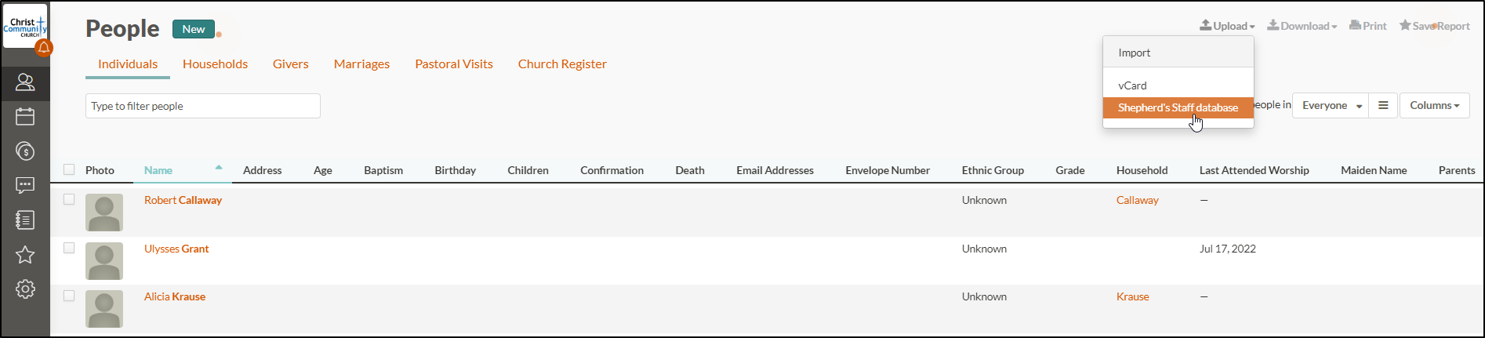Open the Settings gear in the sidebar
The image size is (1485, 338).
[x=25, y=289]
